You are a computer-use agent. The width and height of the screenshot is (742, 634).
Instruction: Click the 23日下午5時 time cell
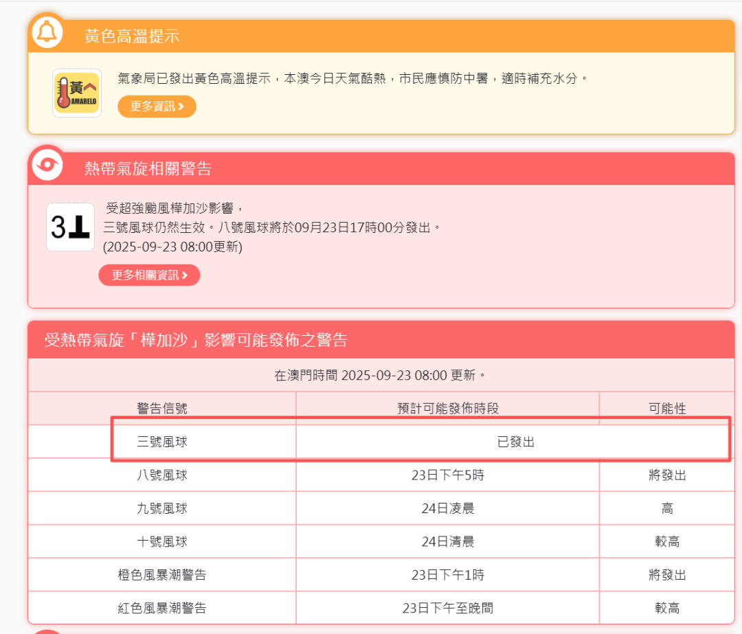coord(447,475)
